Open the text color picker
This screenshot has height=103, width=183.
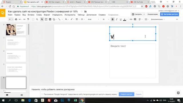click(x=125, y=19)
